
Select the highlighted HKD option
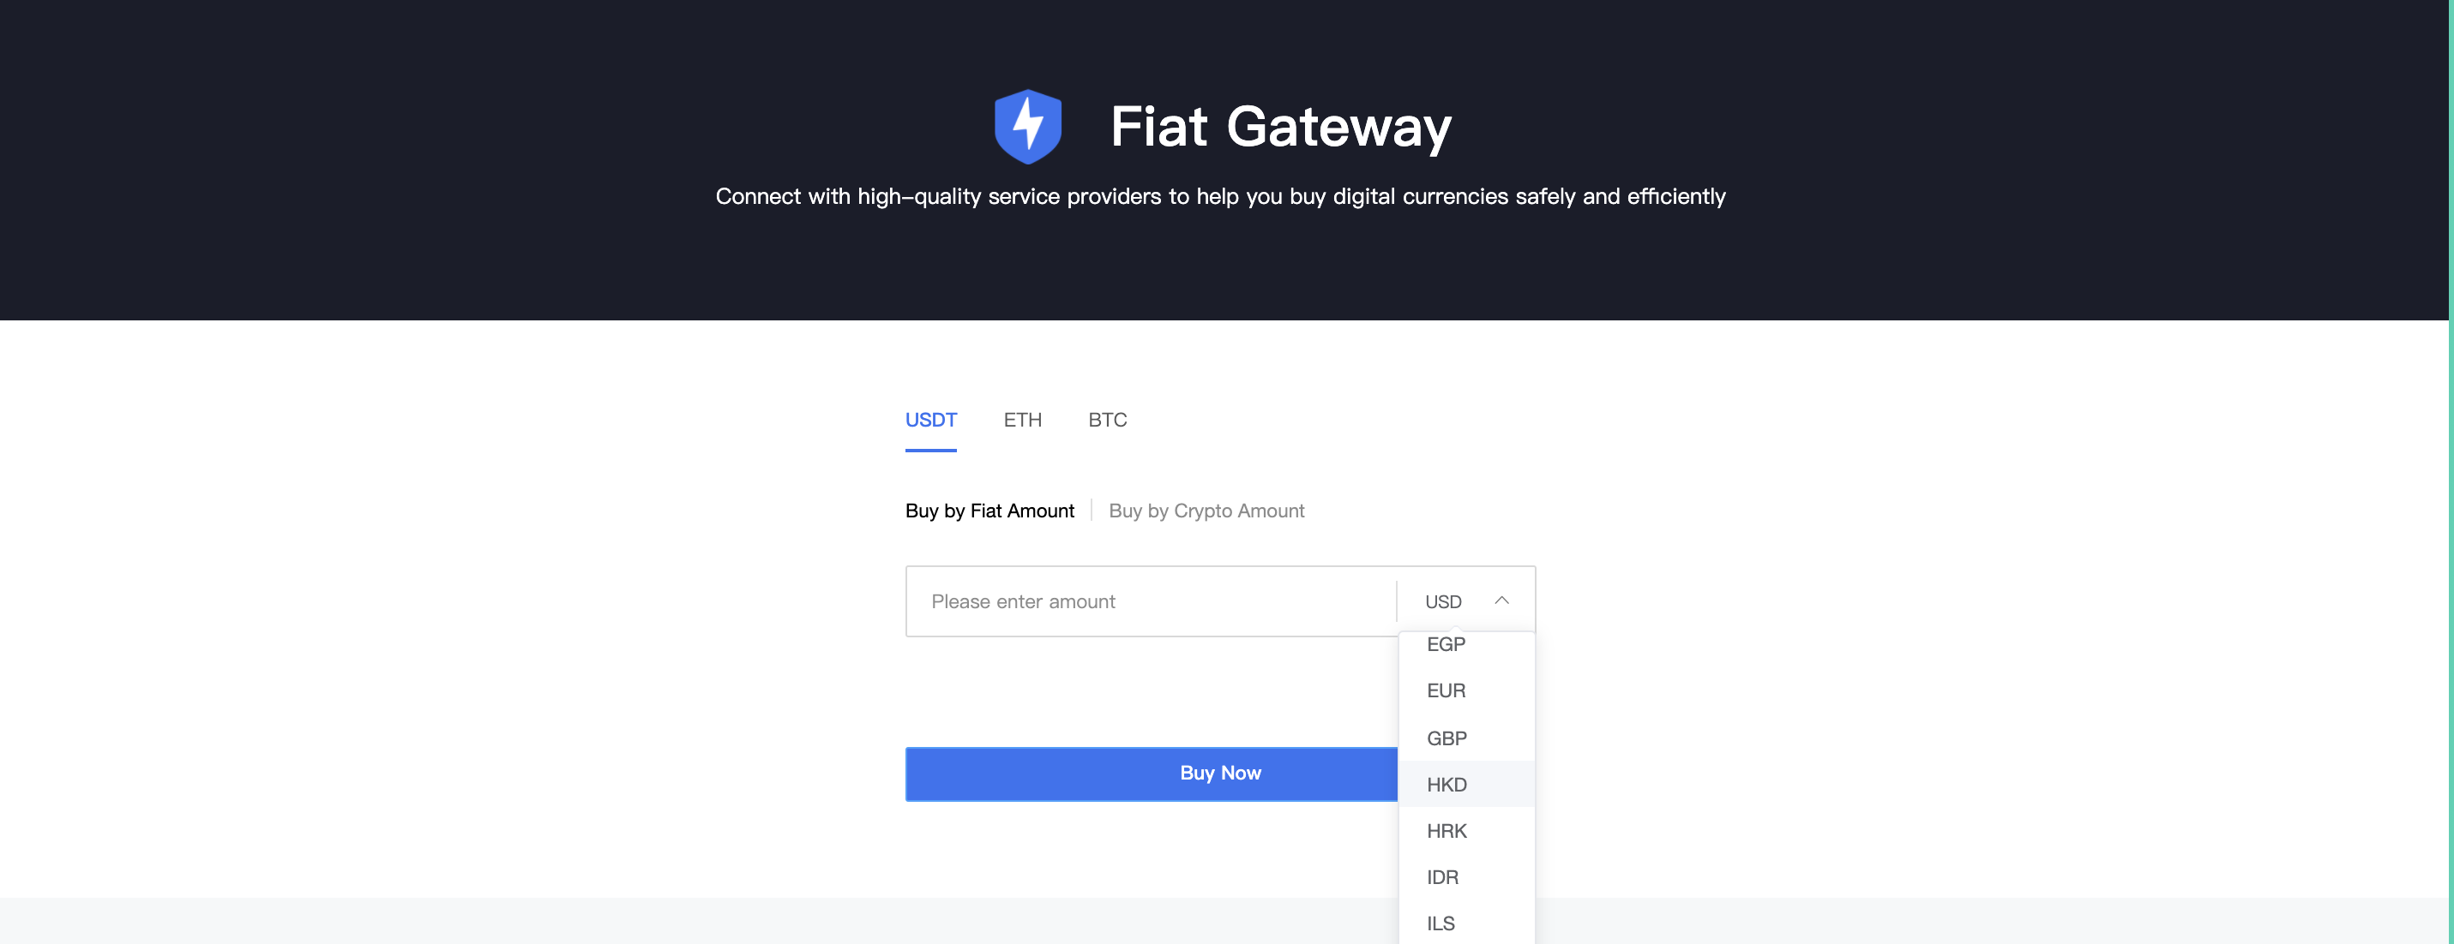click(1447, 785)
